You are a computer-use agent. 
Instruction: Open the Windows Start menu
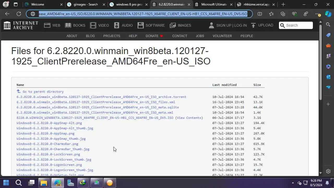(x=6, y=183)
